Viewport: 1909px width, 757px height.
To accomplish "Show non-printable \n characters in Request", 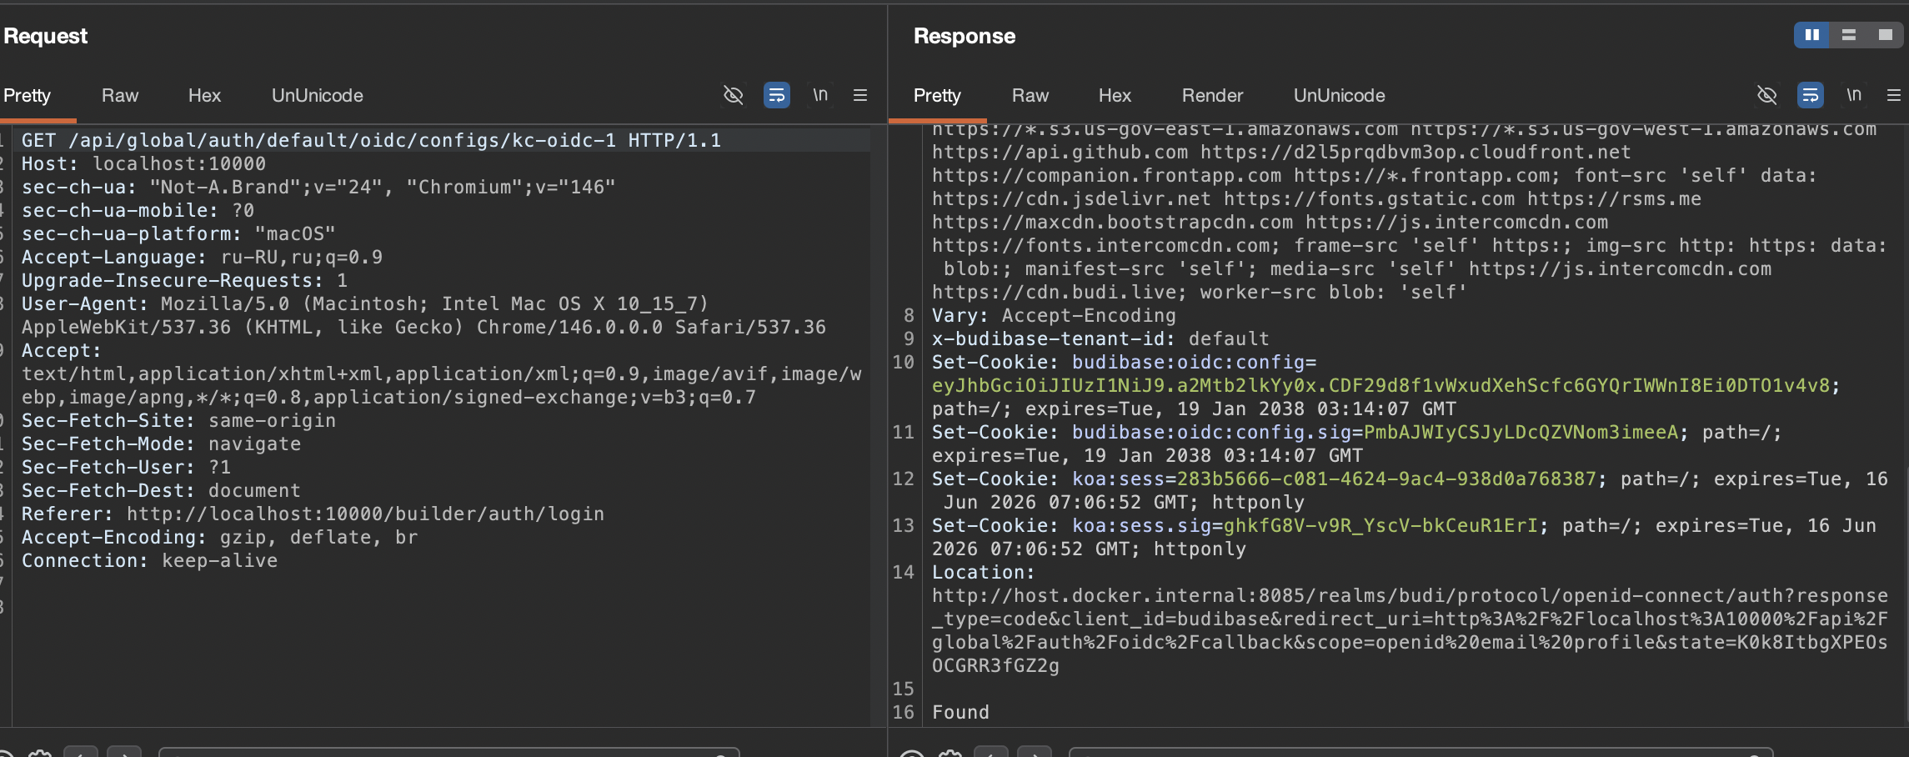I will coord(820,95).
